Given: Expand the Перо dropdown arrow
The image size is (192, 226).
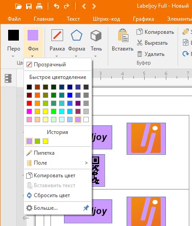Looking at the screenshot, I should (13, 56).
